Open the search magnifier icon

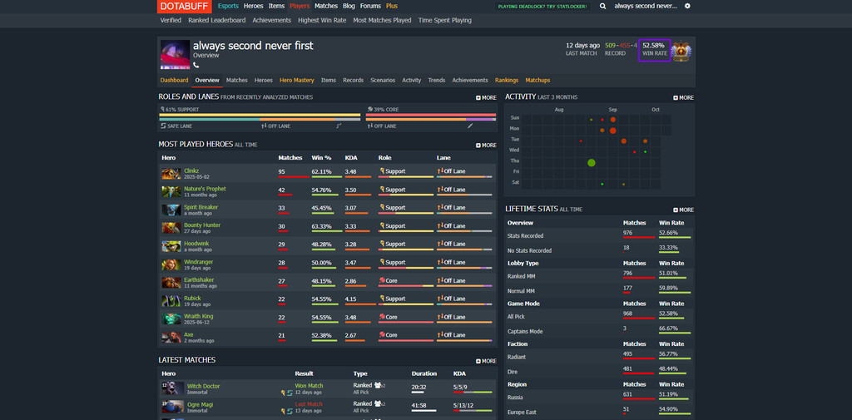pyautogui.click(x=602, y=6)
